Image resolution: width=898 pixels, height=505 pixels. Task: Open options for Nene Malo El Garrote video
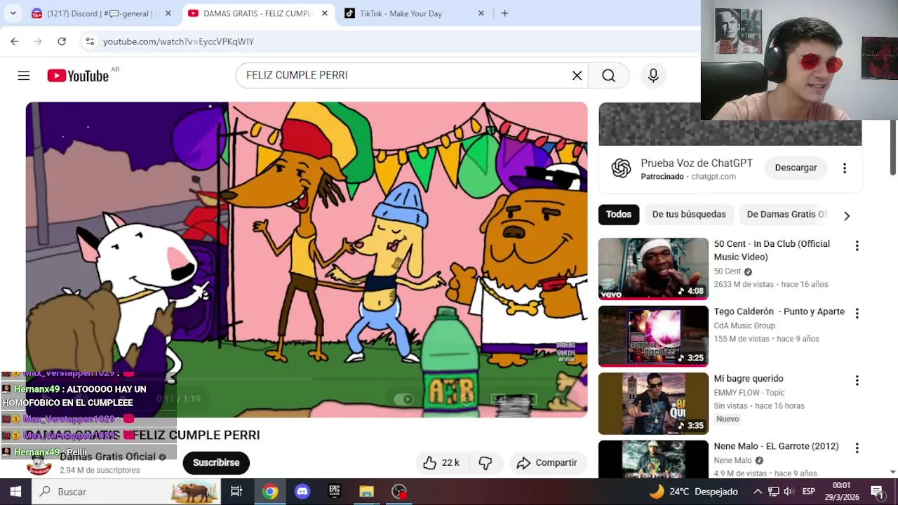point(857,447)
